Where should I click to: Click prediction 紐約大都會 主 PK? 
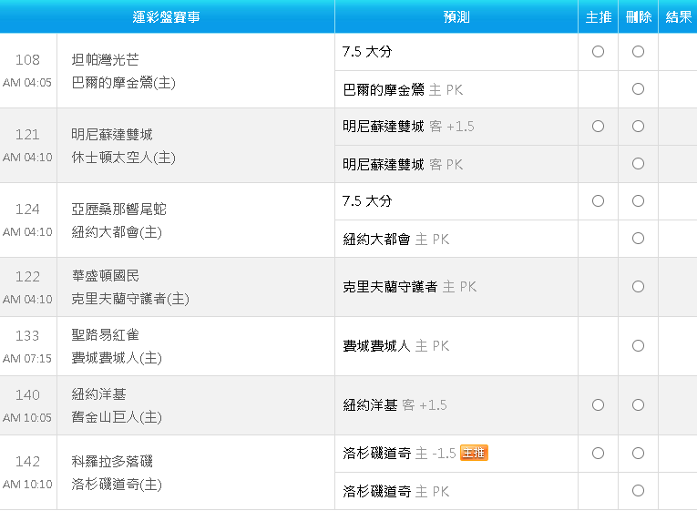[x=396, y=239]
